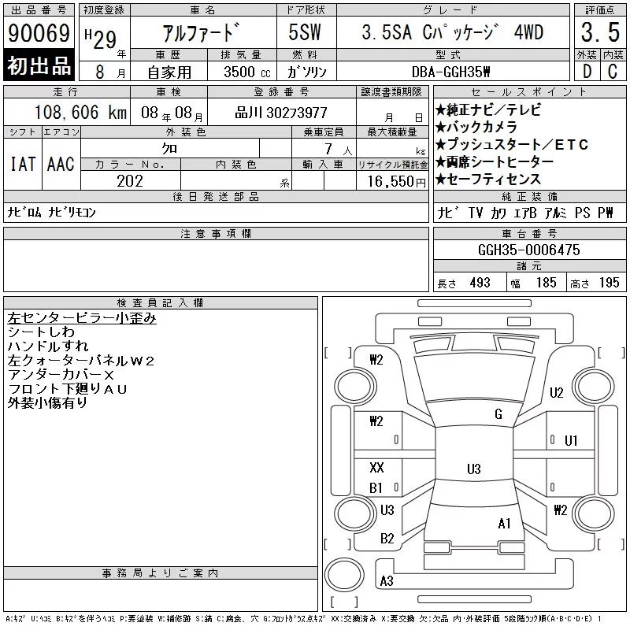Viewport: 630px width, 630px height.
Task: Select genuine equipment line ナビ TV カワ
Action: (472, 213)
